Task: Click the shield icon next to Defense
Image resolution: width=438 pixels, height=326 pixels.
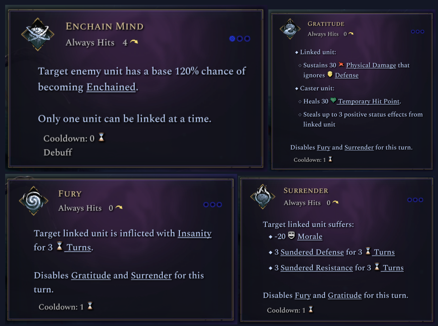Action: click(x=330, y=74)
